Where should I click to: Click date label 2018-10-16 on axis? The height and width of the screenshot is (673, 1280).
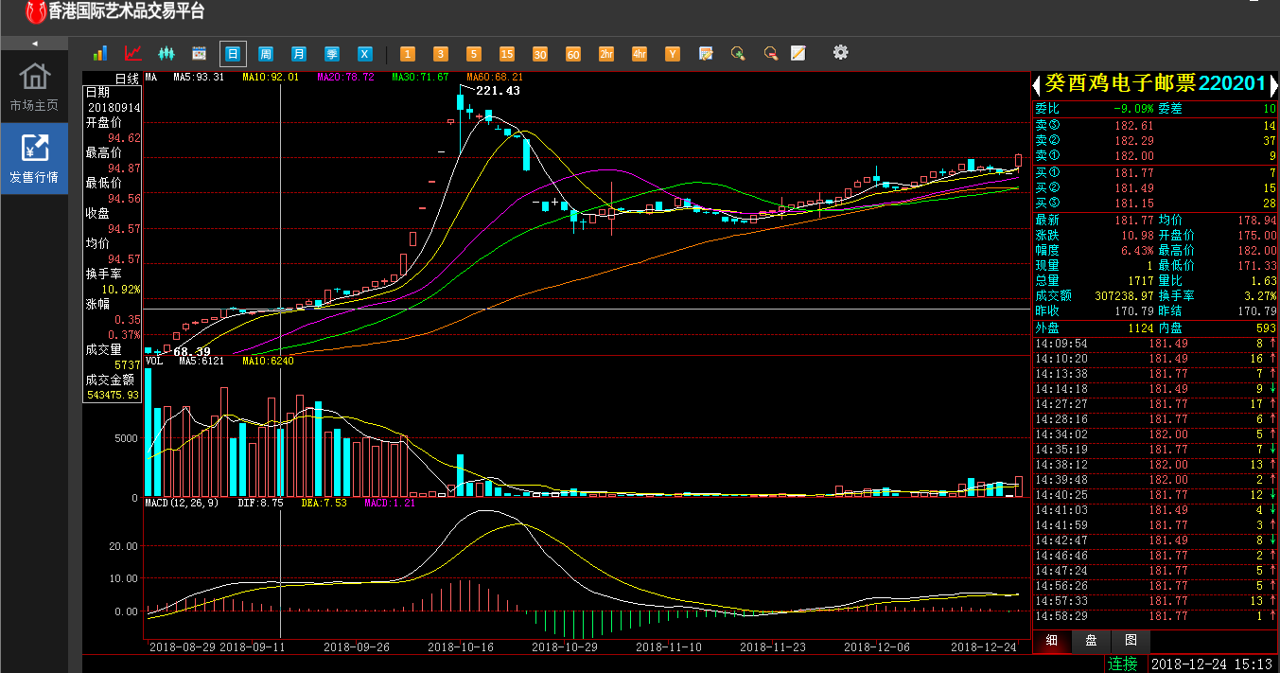pyautogui.click(x=461, y=647)
